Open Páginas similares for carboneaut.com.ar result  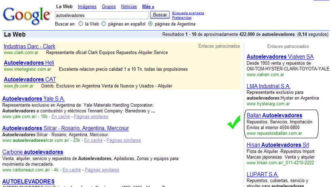(x=102, y=170)
